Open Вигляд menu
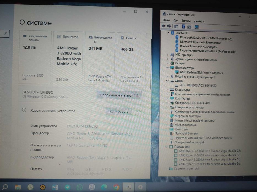Viewport: 257px width, 192px height. pyautogui.click(x=186, y=21)
